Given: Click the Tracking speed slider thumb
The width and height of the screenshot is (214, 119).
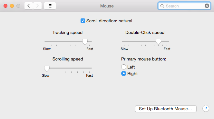Looking at the screenshot, I should coord(85,42).
